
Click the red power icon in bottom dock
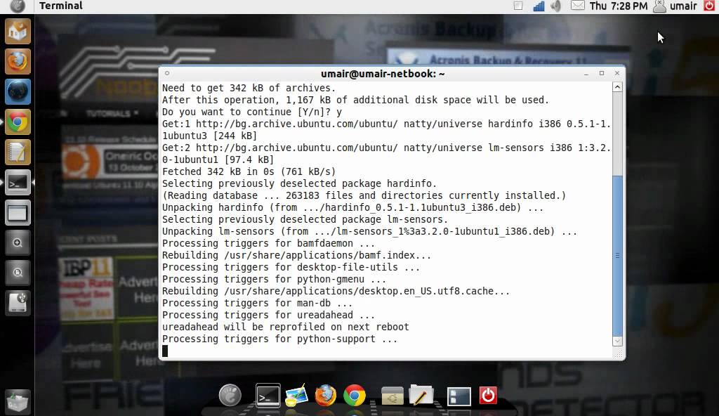[x=488, y=396]
